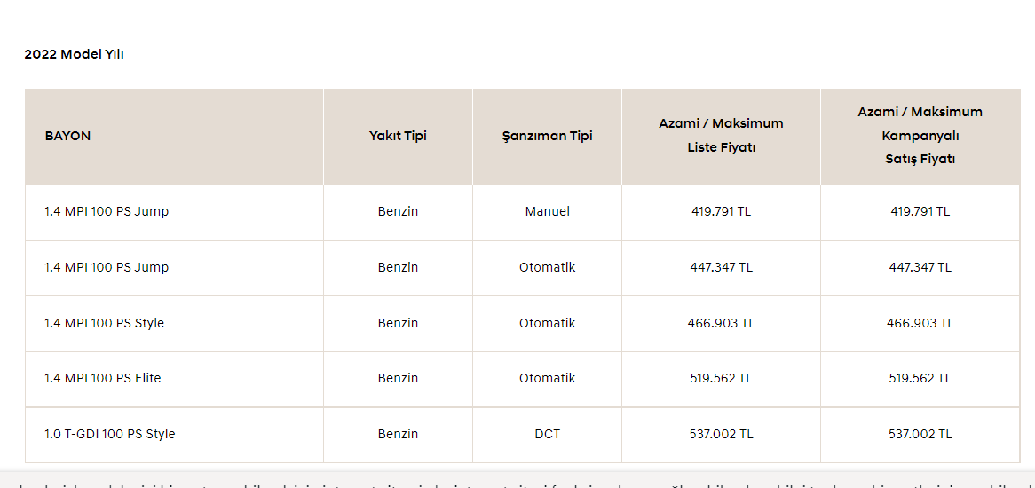Click the 419.791 TL list price cell
Viewport: 1035px width, 488px height.
(x=721, y=211)
